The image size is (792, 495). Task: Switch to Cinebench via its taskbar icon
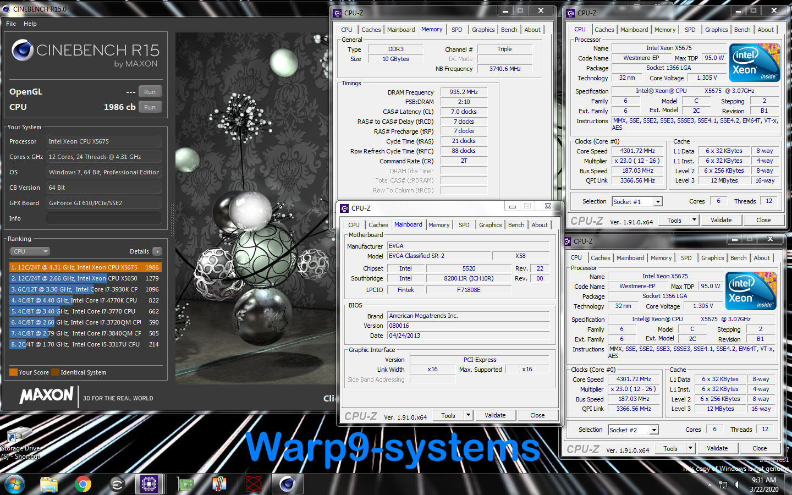click(x=288, y=484)
